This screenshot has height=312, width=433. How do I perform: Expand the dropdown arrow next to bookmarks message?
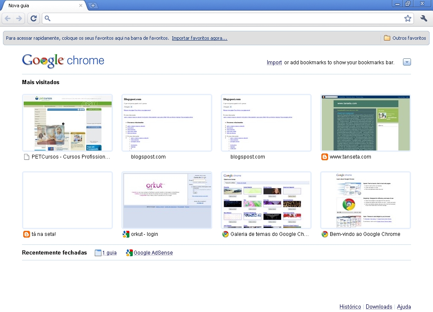pos(407,62)
